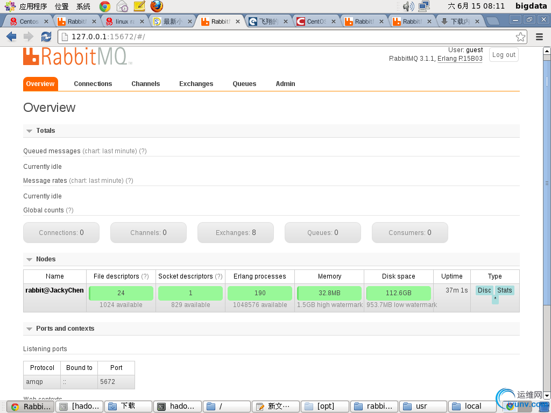Open the mail client panel icon
Screen dimensions: 551x413
pos(122,6)
